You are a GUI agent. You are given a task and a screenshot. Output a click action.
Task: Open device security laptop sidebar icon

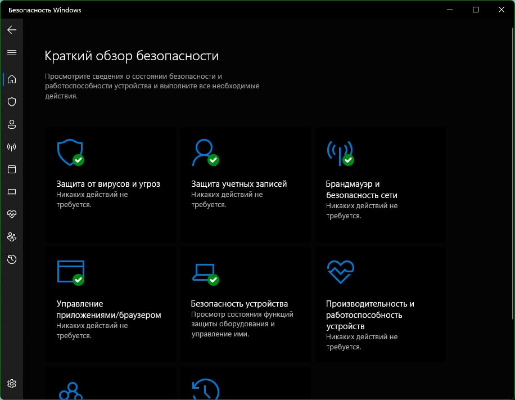[x=12, y=192]
